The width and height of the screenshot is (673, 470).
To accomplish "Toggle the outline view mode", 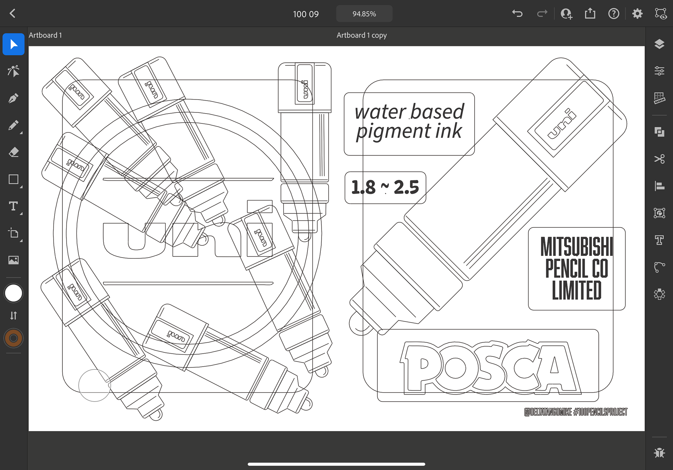I will [x=661, y=14].
